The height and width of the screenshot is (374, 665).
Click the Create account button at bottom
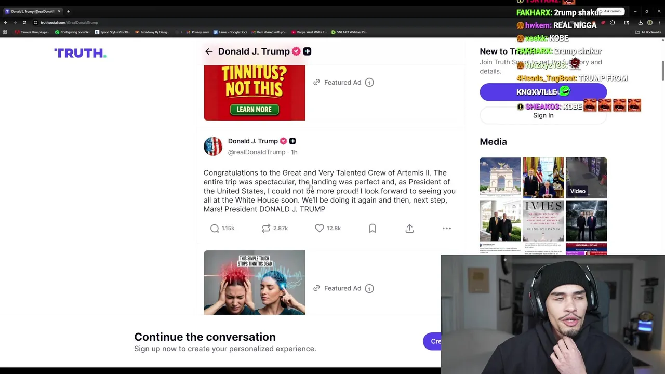coord(433,341)
